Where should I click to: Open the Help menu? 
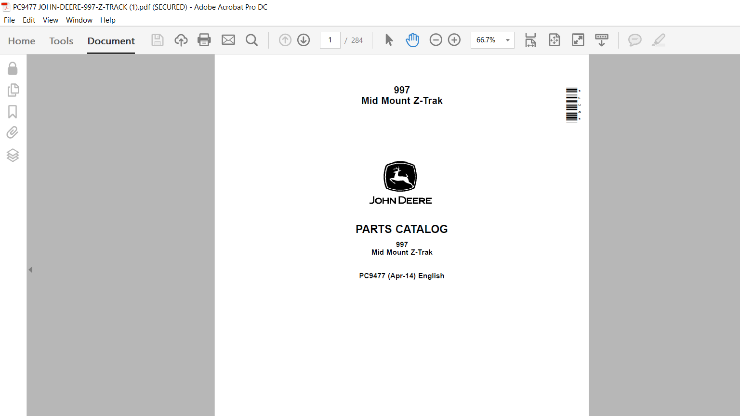(108, 20)
